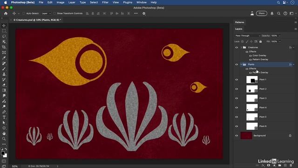Open the Plugins menu
This screenshot has width=298, height=168.
point(128,2)
